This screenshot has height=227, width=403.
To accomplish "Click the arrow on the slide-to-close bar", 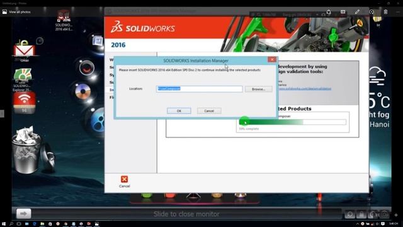I will tap(24, 214).
